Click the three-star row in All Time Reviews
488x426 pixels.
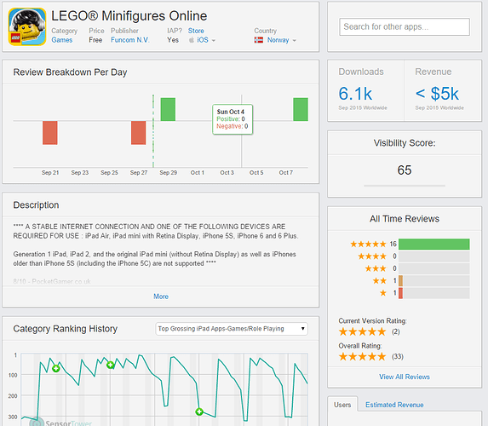point(417,268)
